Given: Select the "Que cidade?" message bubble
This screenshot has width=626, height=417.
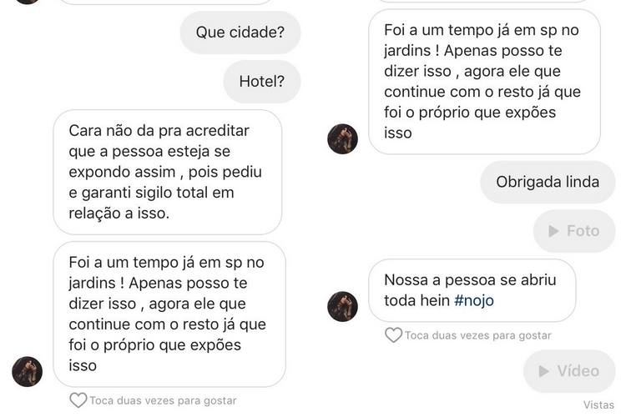Looking at the screenshot, I should [240, 33].
